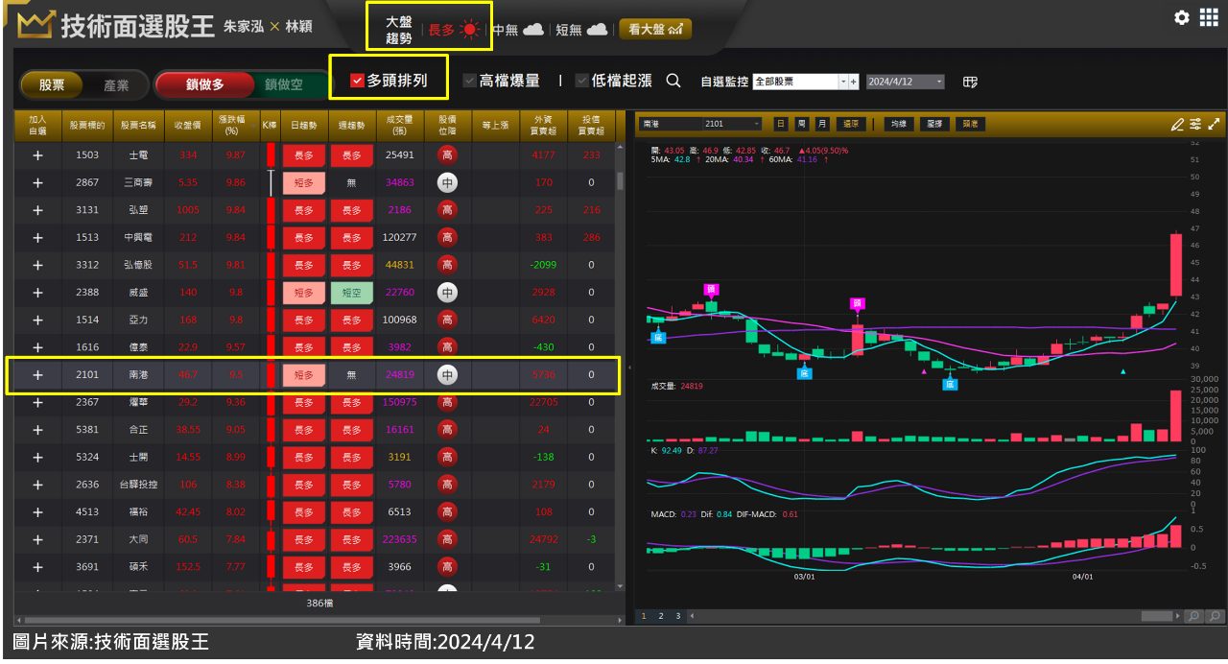Viewport: 1228px width, 664px height.
Task: Expand the chart to fullscreen
Action: tap(1215, 124)
